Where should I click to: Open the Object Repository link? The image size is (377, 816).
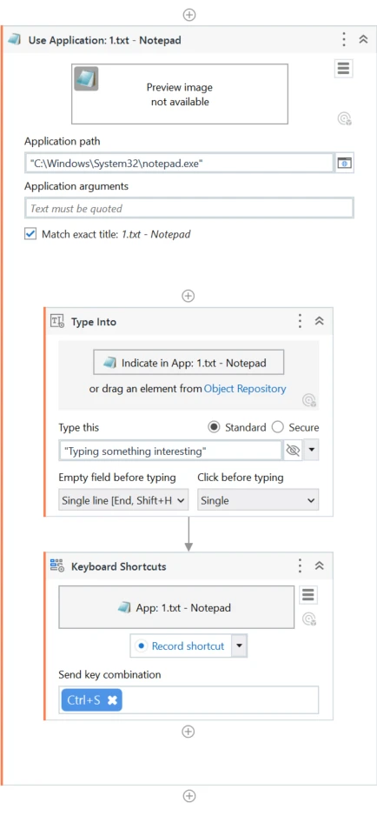coord(245,389)
